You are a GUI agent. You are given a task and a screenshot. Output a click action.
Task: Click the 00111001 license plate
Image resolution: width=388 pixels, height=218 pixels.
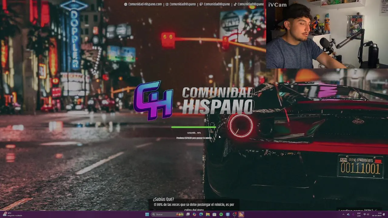point(360,167)
